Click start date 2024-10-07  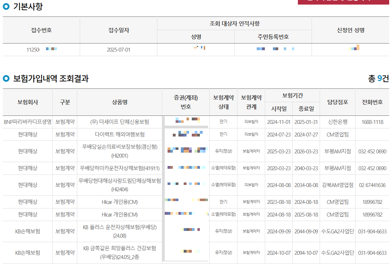pos(279,253)
